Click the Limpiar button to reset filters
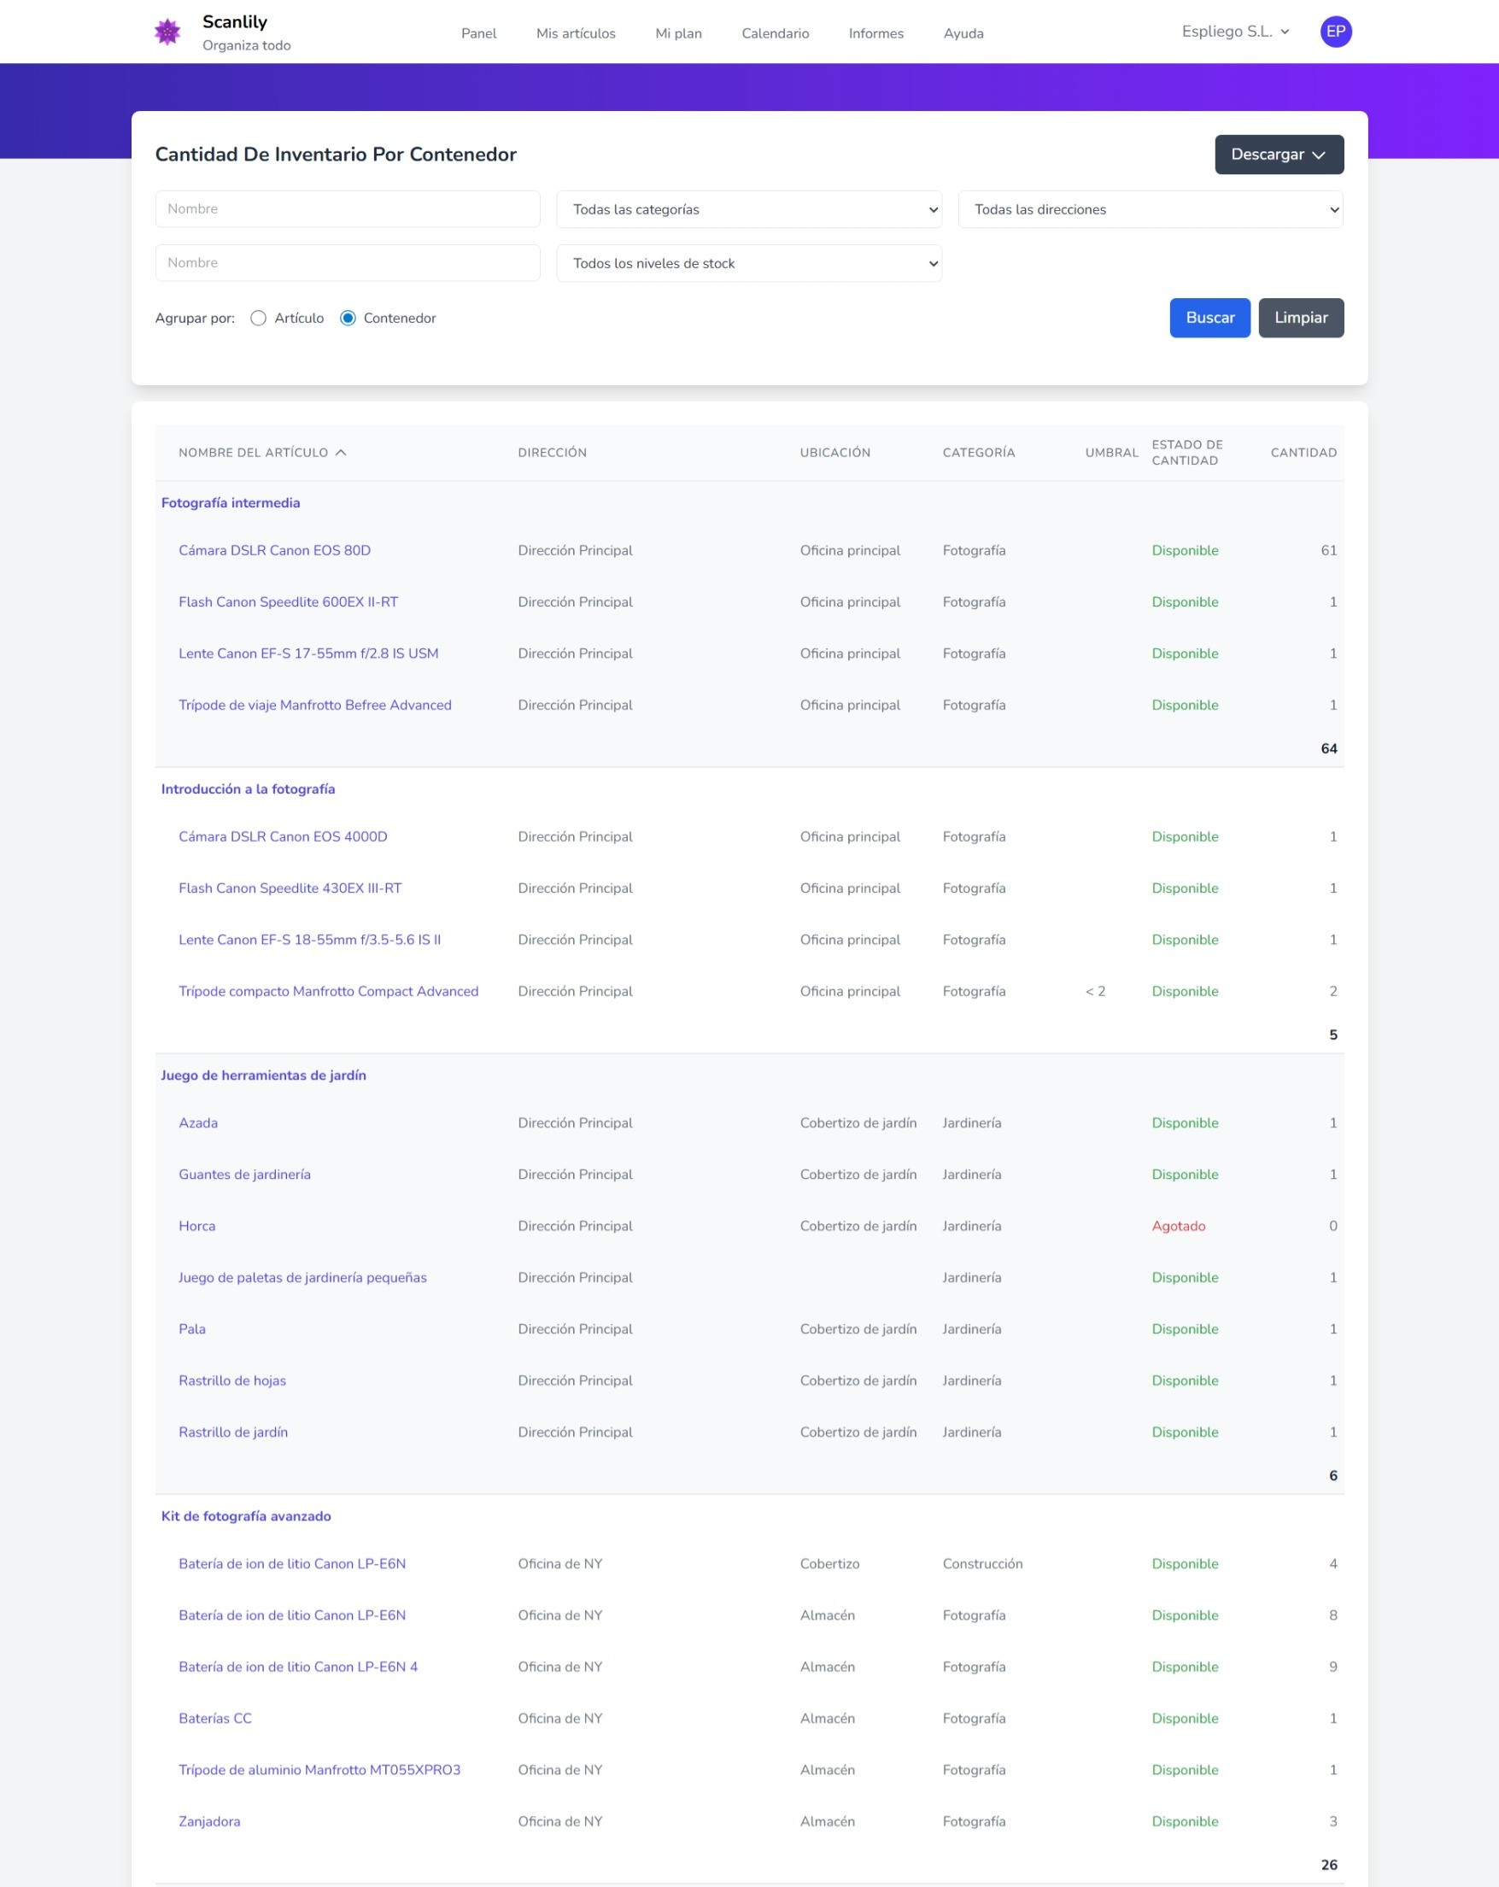The image size is (1499, 1887). [1300, 318]
